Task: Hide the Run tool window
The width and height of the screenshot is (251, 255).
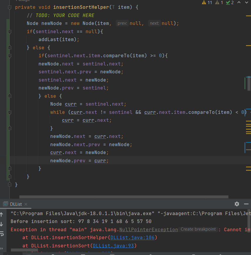Action: tap(246, 204)
